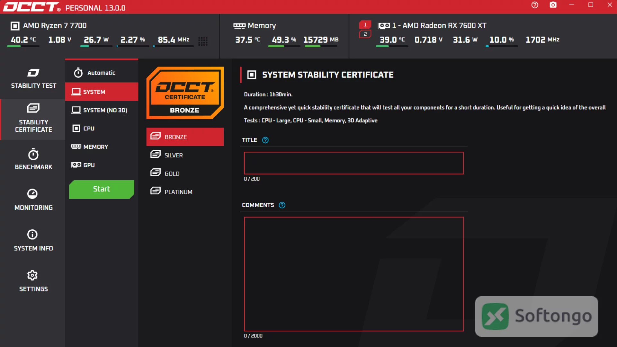This screenshot has width=617, height=347.
Task: Select the Automatic certificate mode
Action: pos(102,73)
